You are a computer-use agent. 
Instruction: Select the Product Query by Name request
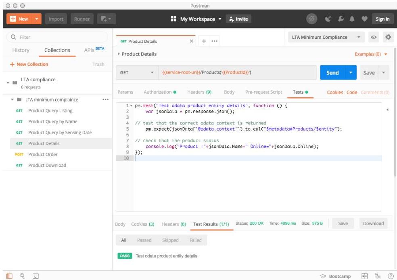pos(61,122)
